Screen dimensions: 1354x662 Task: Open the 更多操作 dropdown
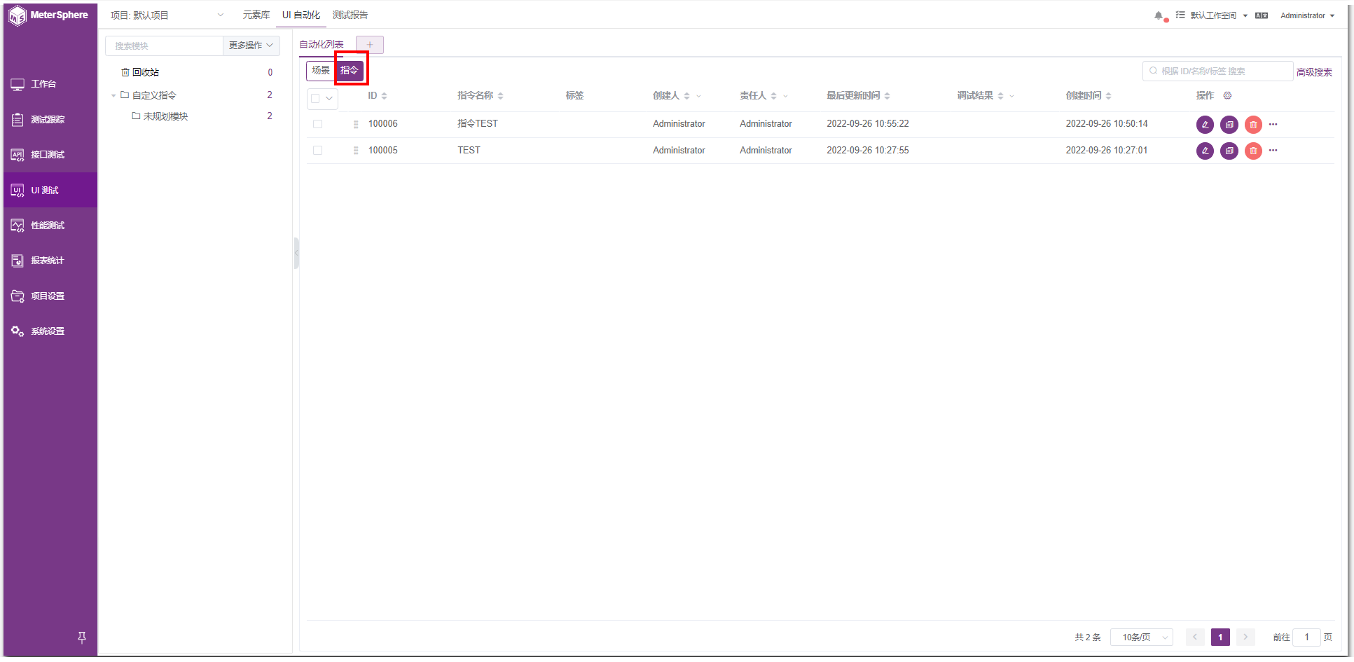click(251, 46)
